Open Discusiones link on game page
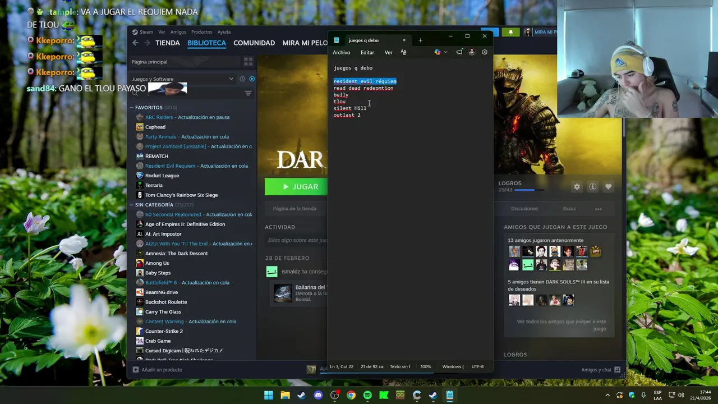Viewport: 718px width, 404px height. coord(524,209)
